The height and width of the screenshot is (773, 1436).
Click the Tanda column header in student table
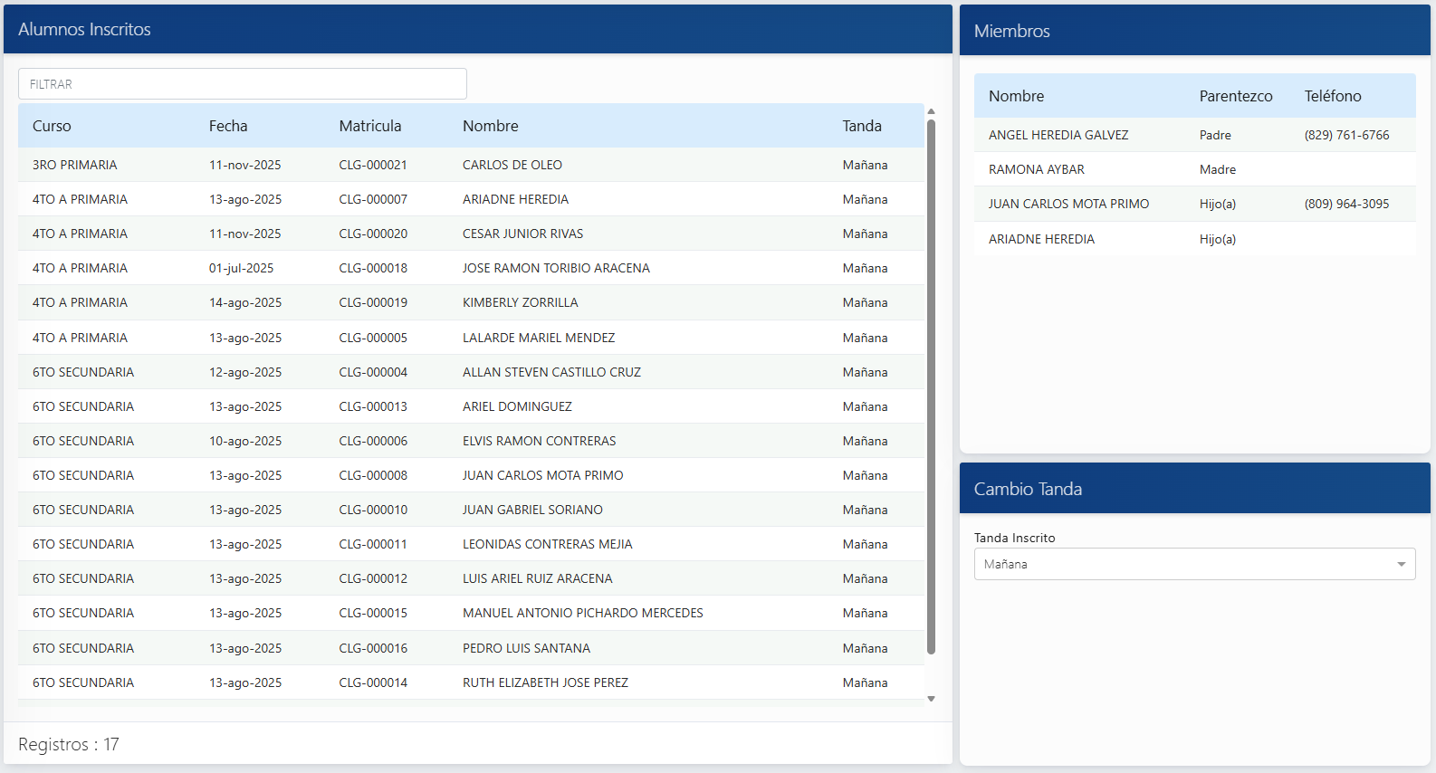(861, 126)
